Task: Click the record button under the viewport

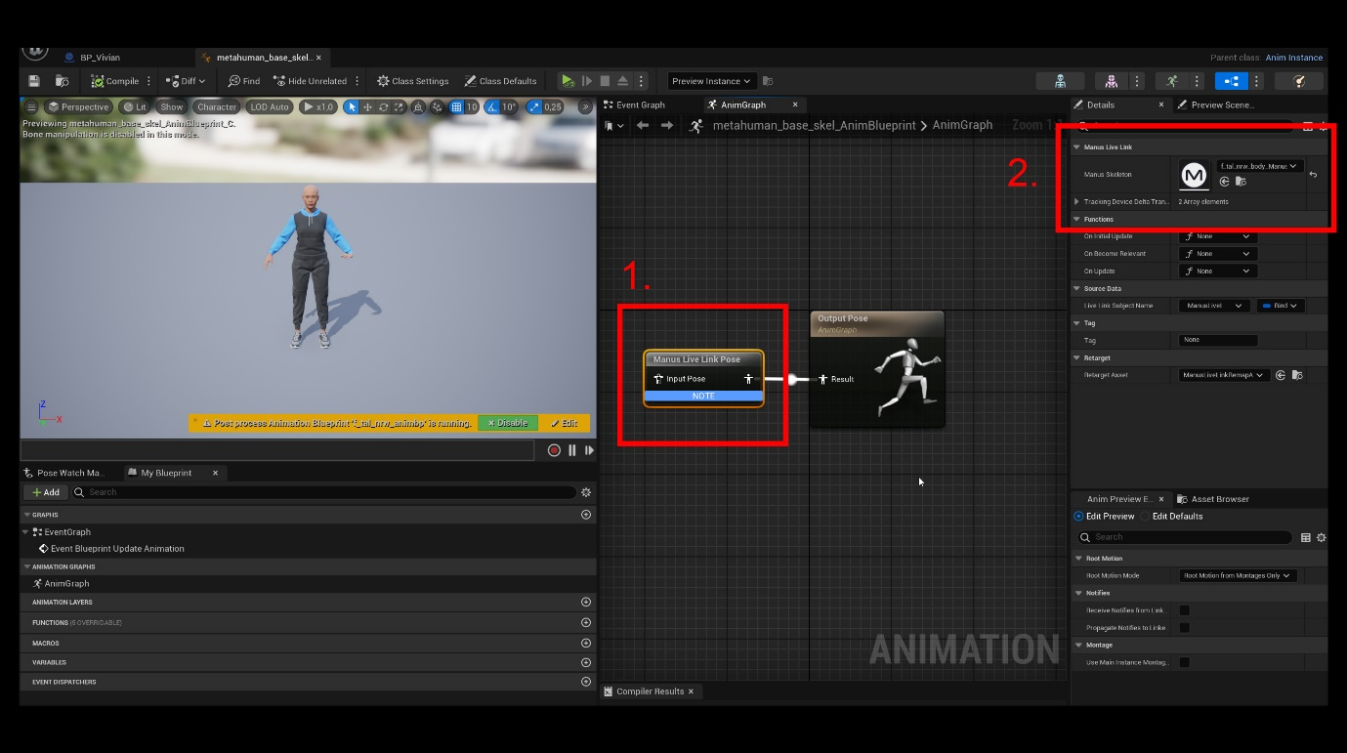Action: 554,450
